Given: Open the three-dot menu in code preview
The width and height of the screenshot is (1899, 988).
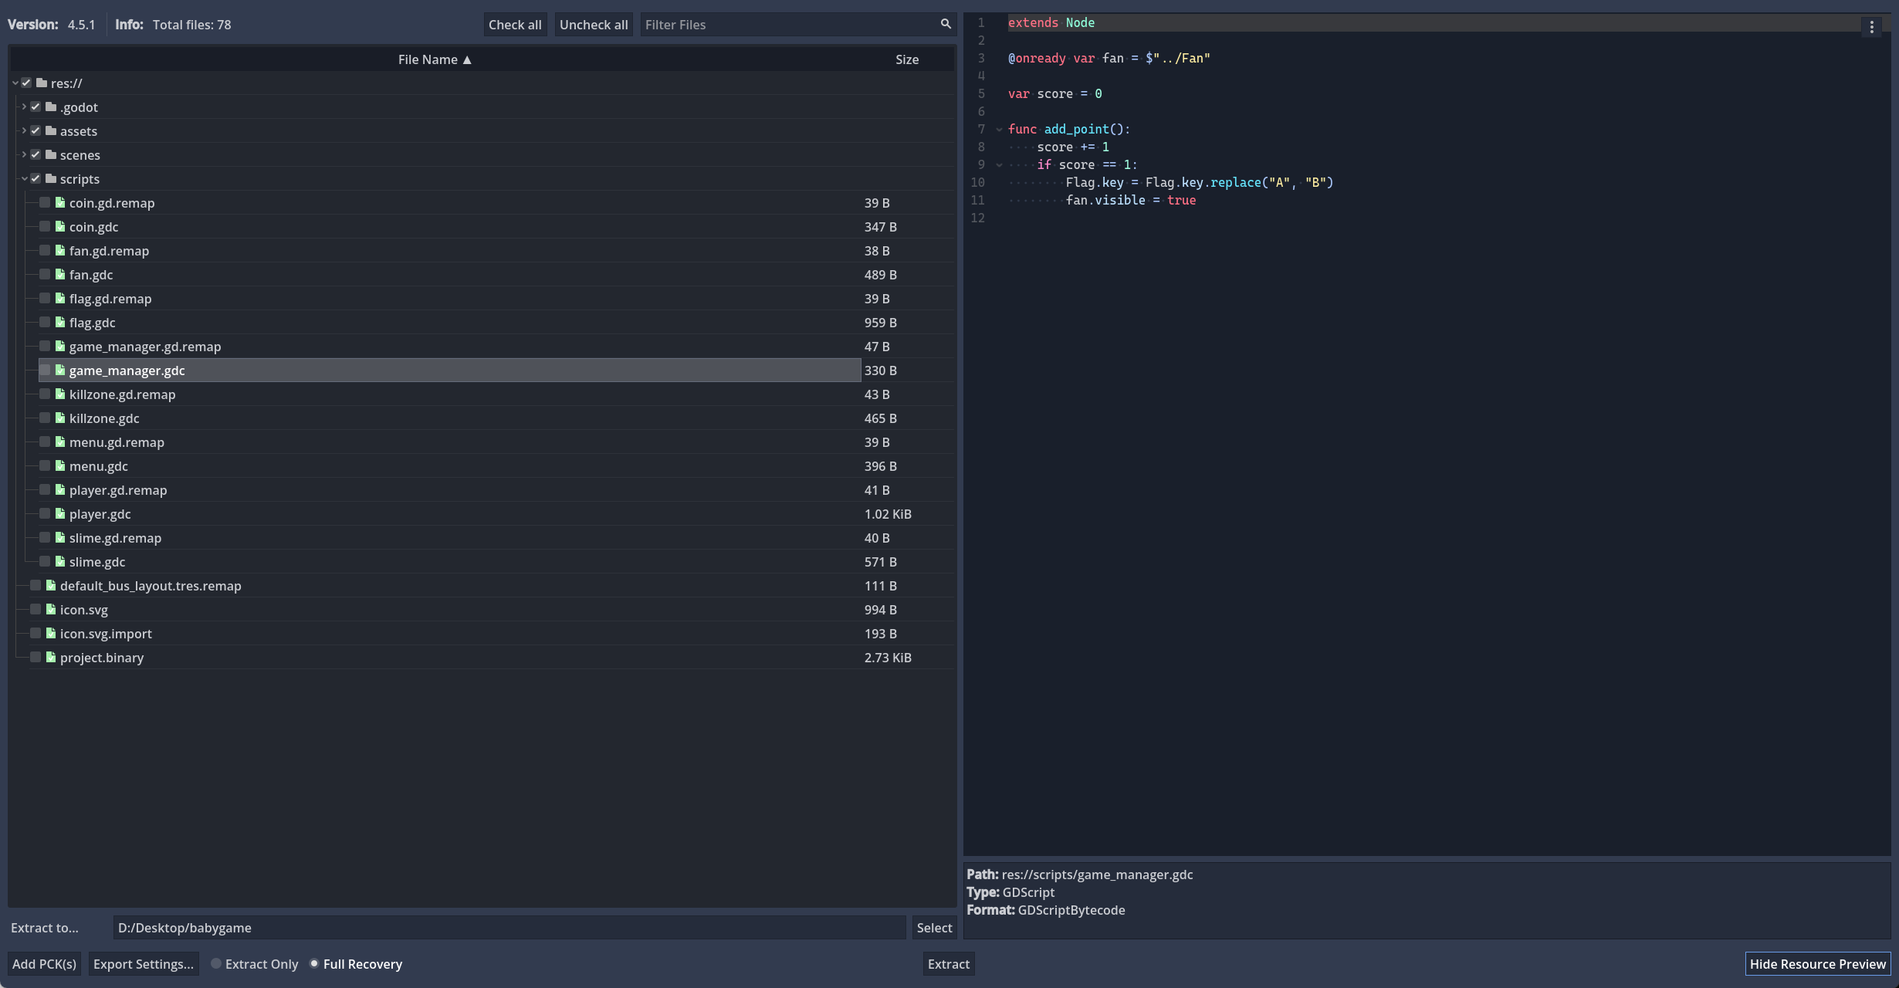Looking at the screenshot, I should point(1871,27).
